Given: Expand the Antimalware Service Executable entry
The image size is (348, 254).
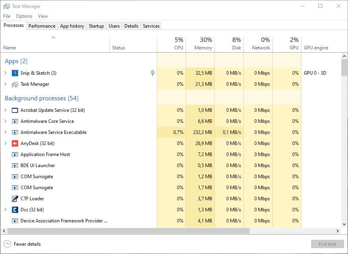Looking at the screenshot, I should (x=5, y=132).
